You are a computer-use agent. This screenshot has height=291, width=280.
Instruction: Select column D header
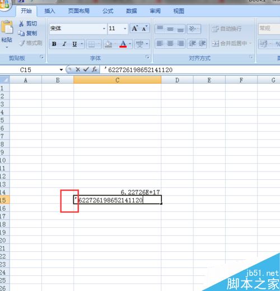point(177,80)
